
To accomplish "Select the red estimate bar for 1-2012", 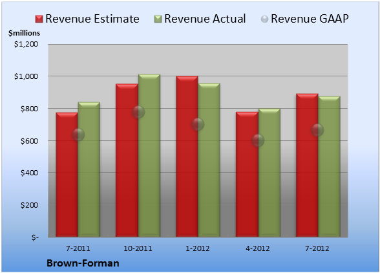I will click(x=187, y=157).
